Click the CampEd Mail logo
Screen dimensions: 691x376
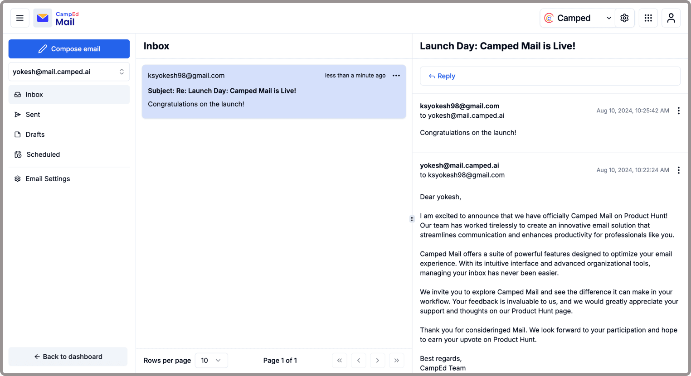pos(57,18)
